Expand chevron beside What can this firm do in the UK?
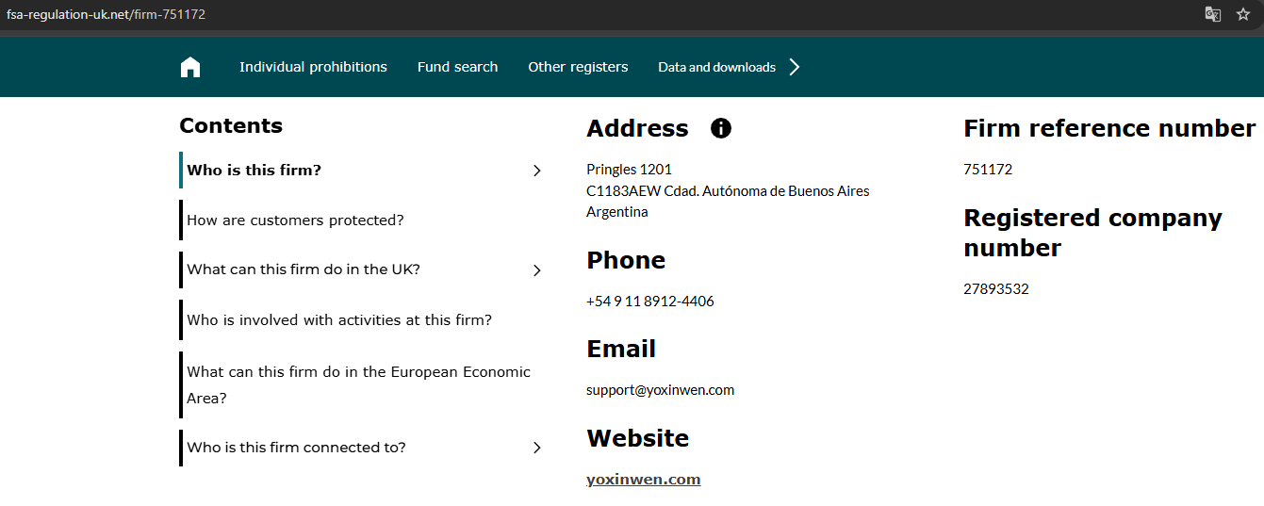 coord(537,270)
